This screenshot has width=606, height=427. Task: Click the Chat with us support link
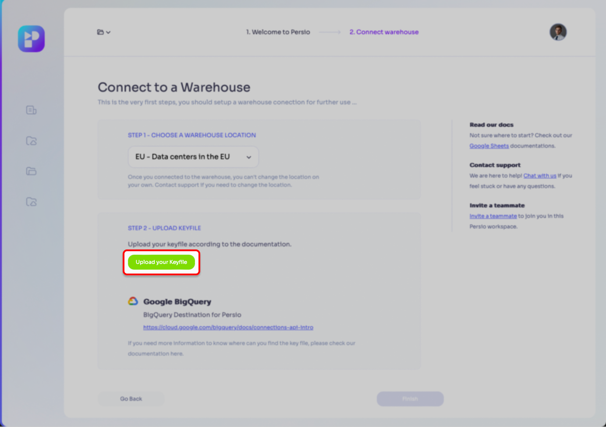(x=539, y=176)
